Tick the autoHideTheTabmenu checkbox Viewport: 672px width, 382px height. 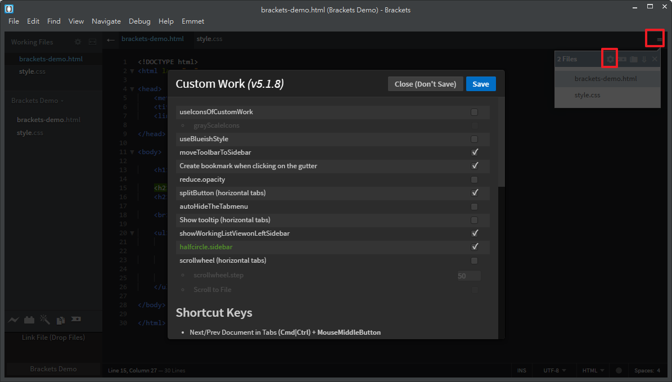475,206
